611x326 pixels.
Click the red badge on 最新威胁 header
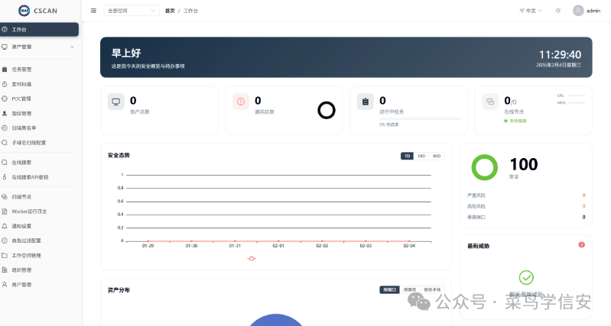581,245
